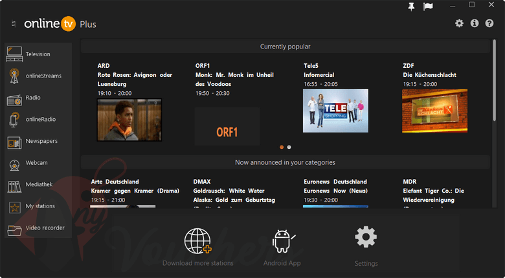Screen dimensions: 505x278
Task: Click the Android App robot icon
Action: (283, 241)
